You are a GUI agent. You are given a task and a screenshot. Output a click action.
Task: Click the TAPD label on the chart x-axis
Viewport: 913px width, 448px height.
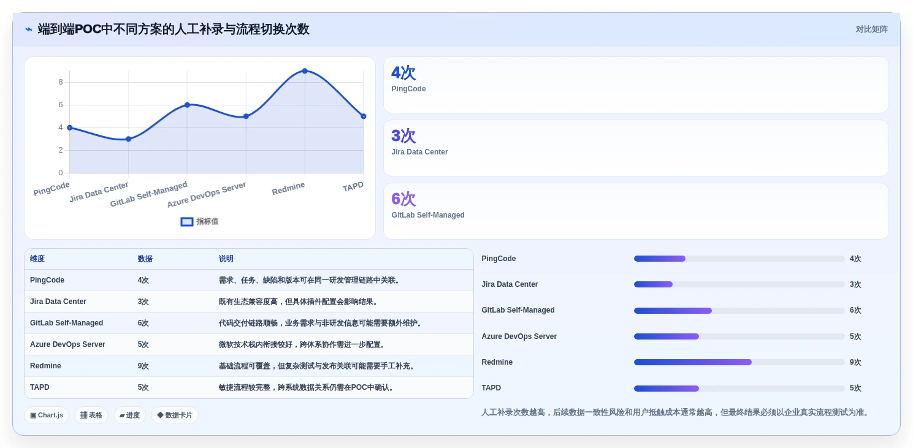click(x=353, y=186)
